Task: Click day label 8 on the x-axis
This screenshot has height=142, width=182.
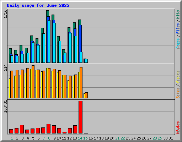Action: tap(49, 138)
